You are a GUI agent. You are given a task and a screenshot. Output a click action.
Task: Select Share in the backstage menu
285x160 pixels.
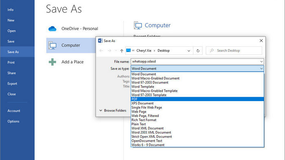pos(11,73)
